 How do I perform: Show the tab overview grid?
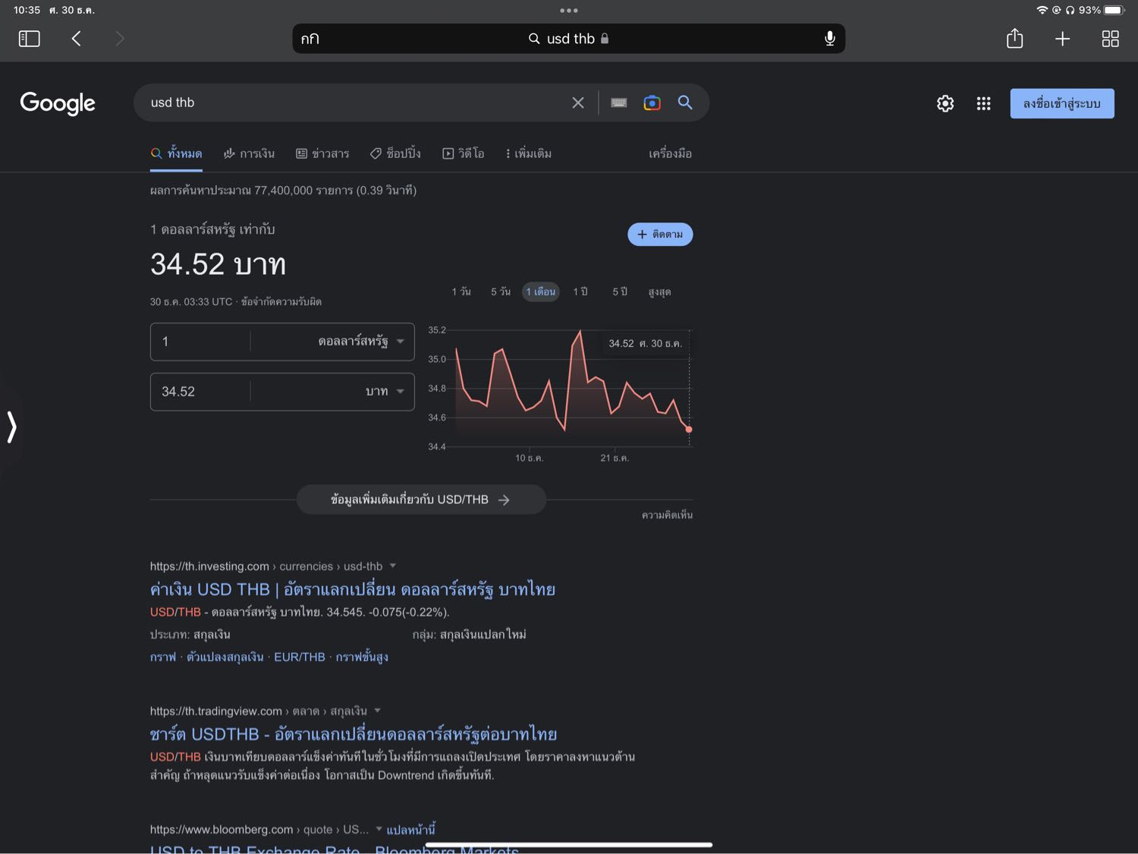pyautogui.click(x=1110, y=39)
